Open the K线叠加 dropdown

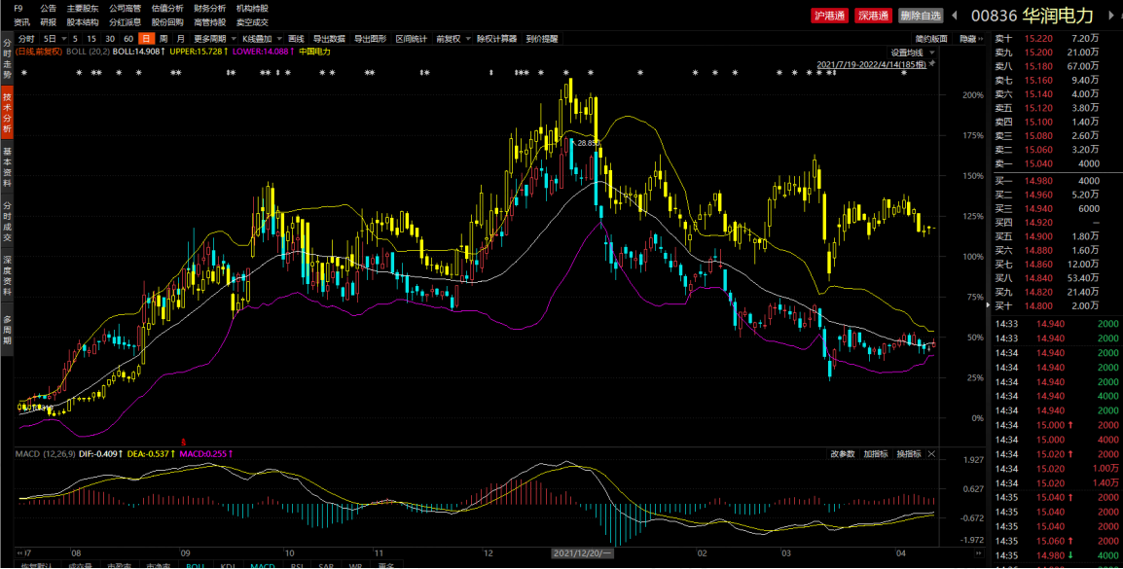[x=261, y=39]
